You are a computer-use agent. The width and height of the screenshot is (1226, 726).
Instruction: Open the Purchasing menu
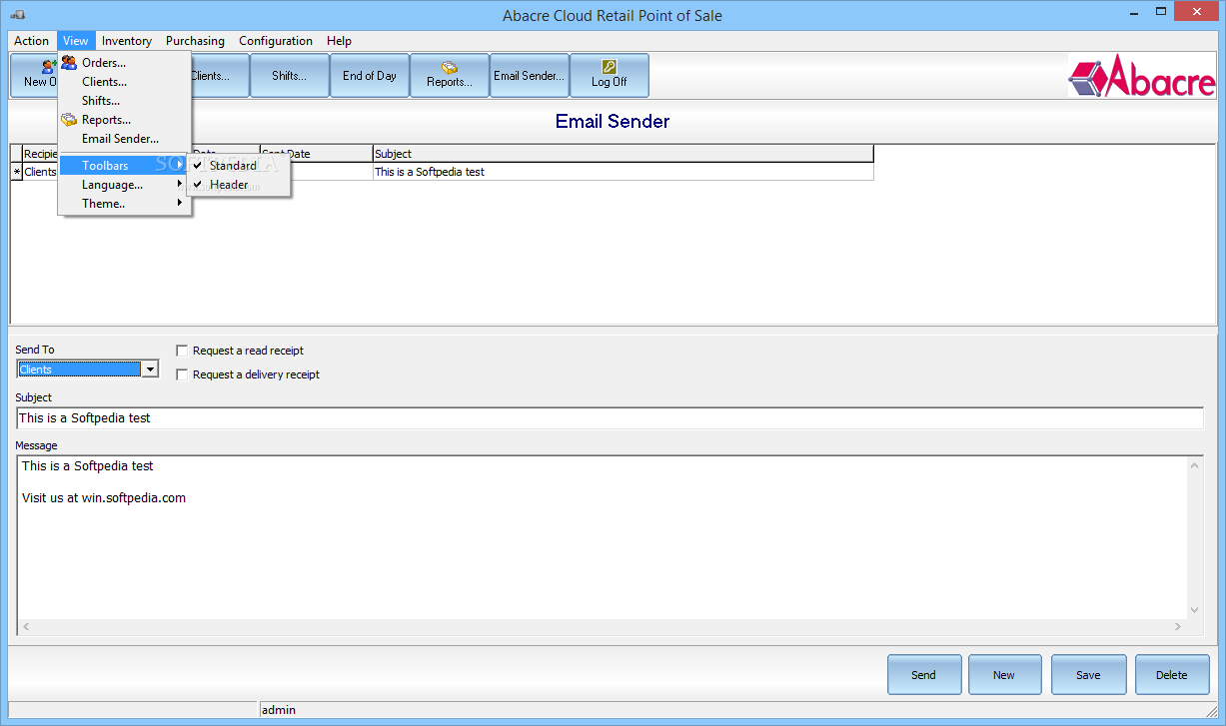[195, 41]
